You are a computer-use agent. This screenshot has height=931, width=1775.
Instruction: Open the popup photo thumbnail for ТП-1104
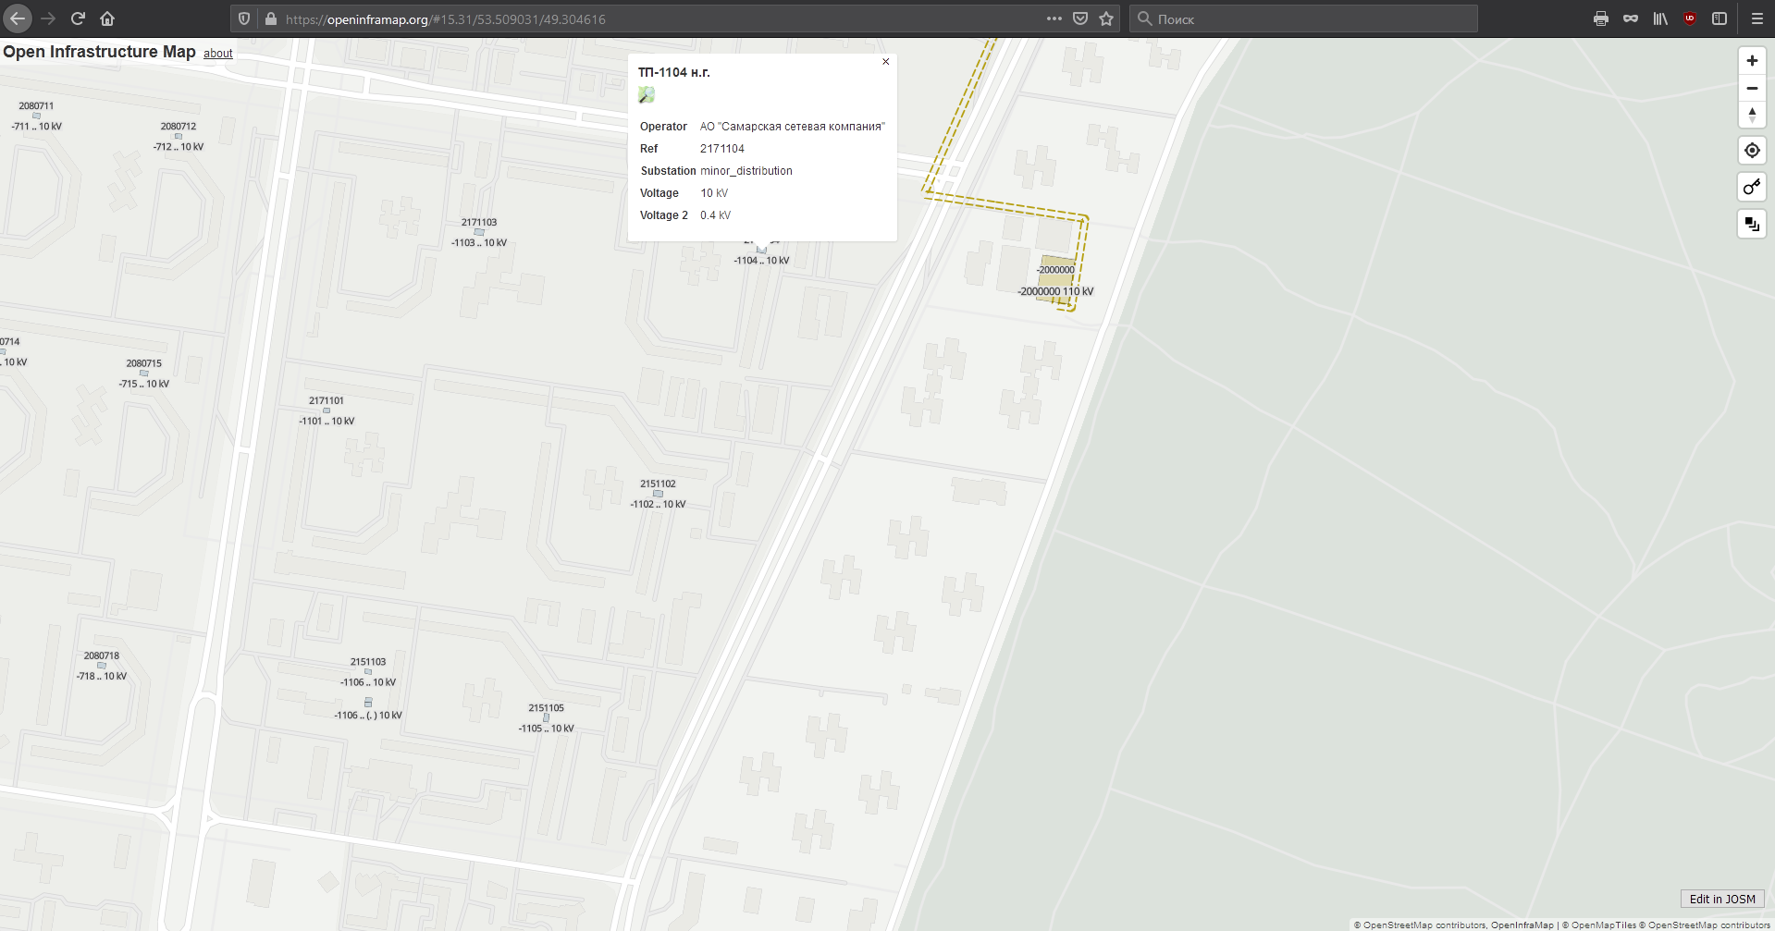pyautogui.click(x=647, y=94)
